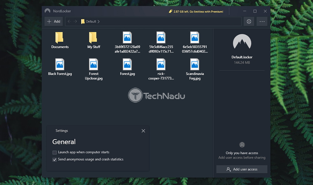Maximize the NordLocker window

255,11
